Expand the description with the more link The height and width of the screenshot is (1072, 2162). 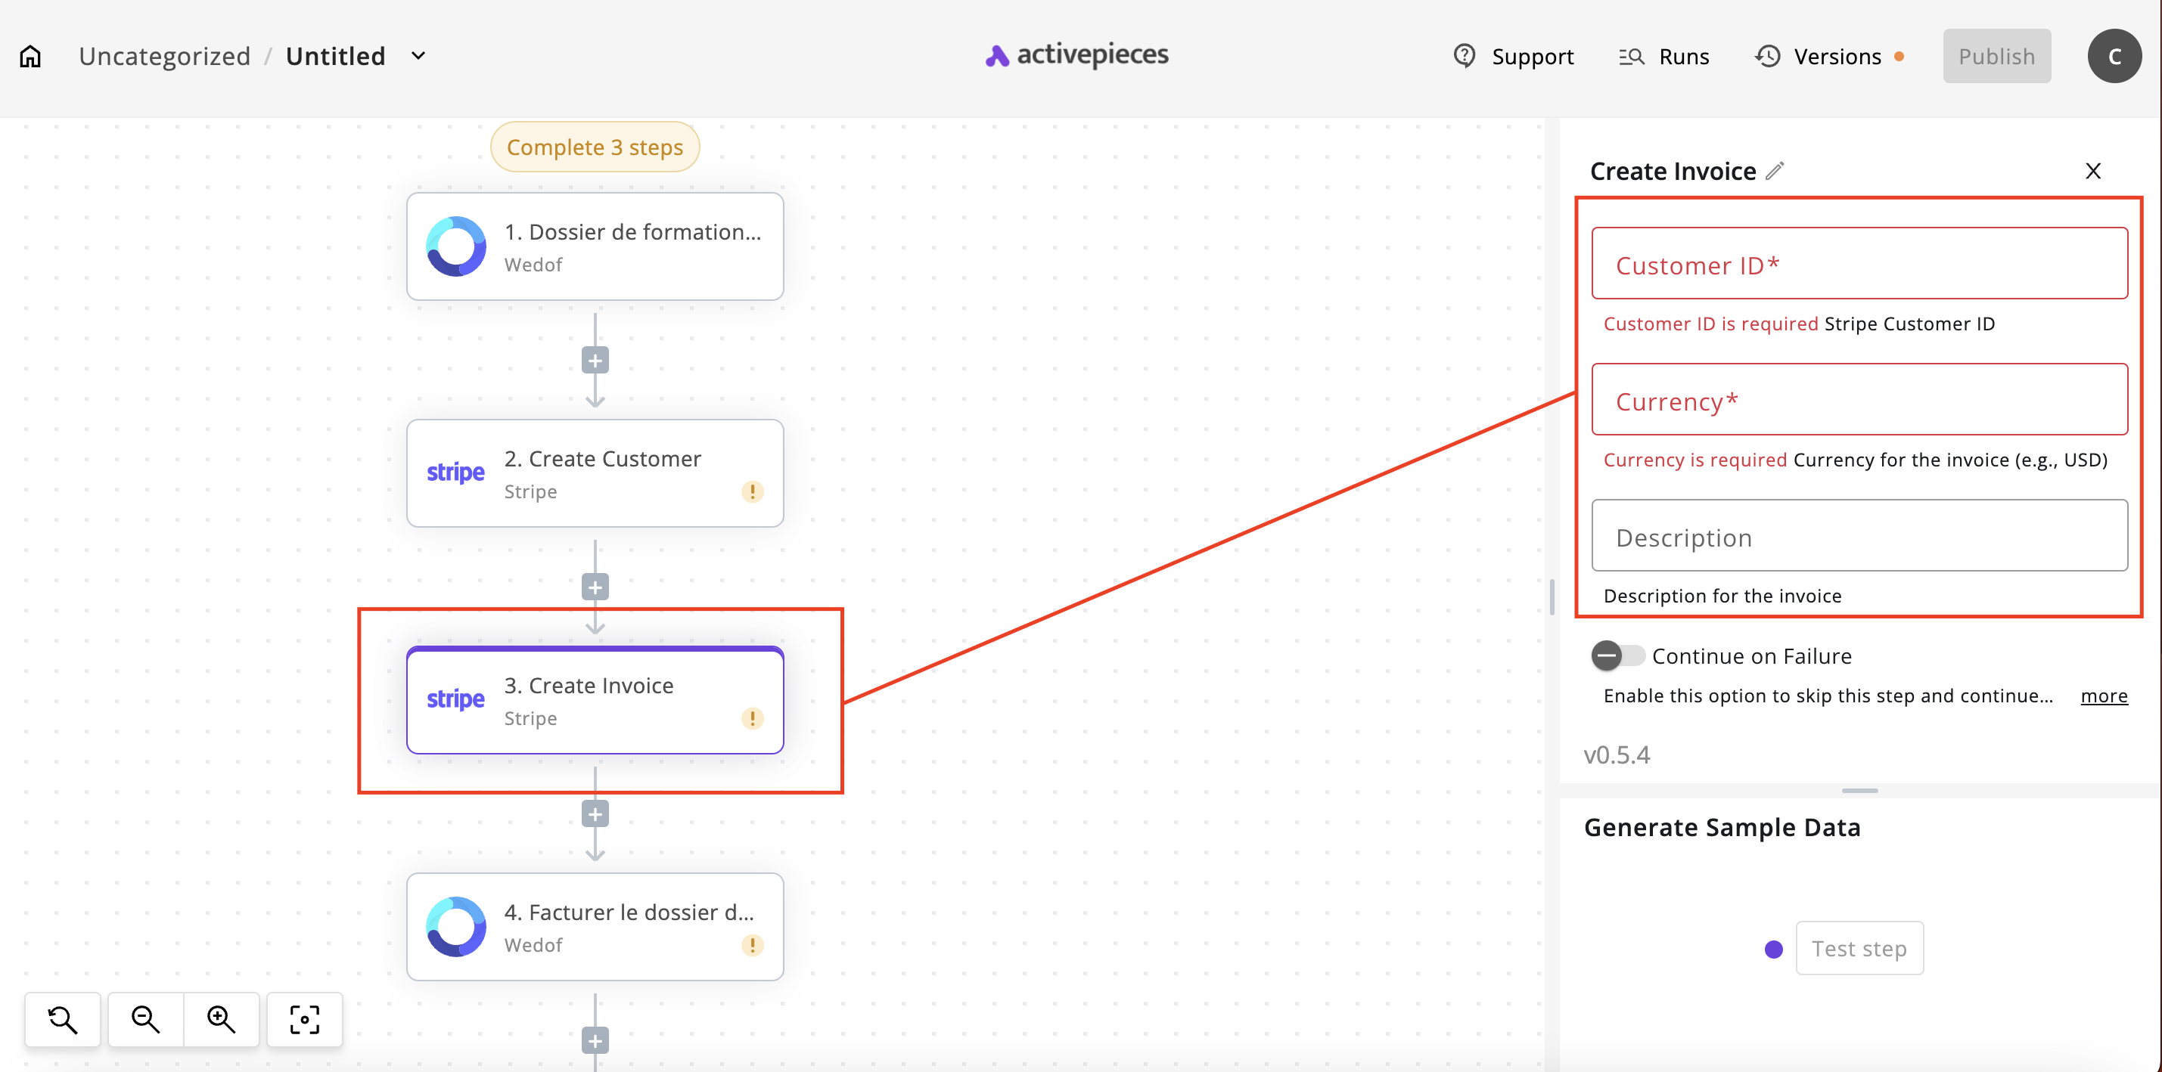2103,696
